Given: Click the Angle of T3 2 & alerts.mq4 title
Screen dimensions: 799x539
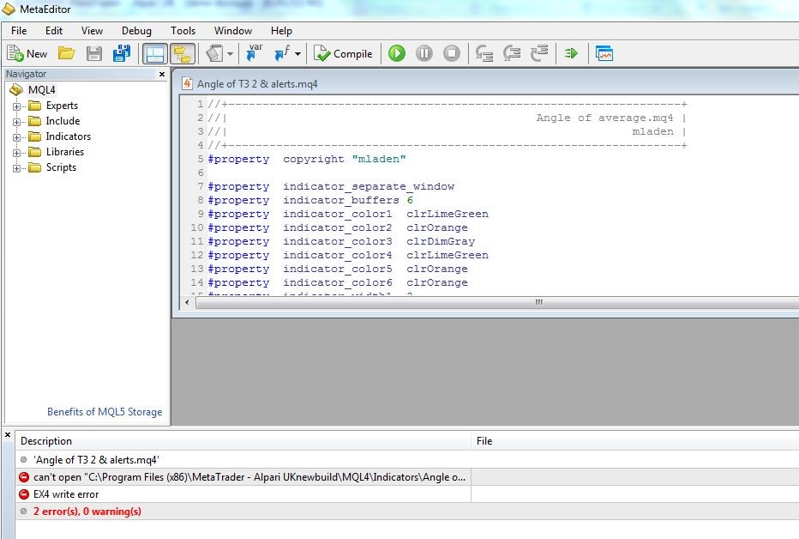Looking at the screenshot, I should pos(257,83).
